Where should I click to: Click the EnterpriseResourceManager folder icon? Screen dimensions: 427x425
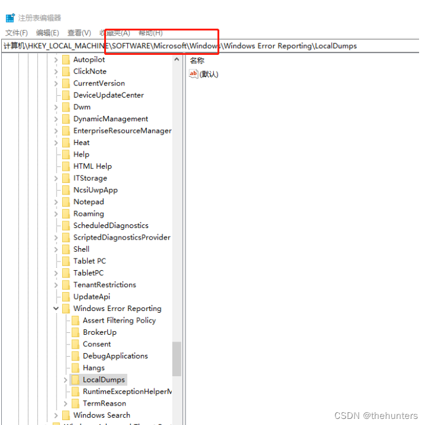click(x=66, y=131)
